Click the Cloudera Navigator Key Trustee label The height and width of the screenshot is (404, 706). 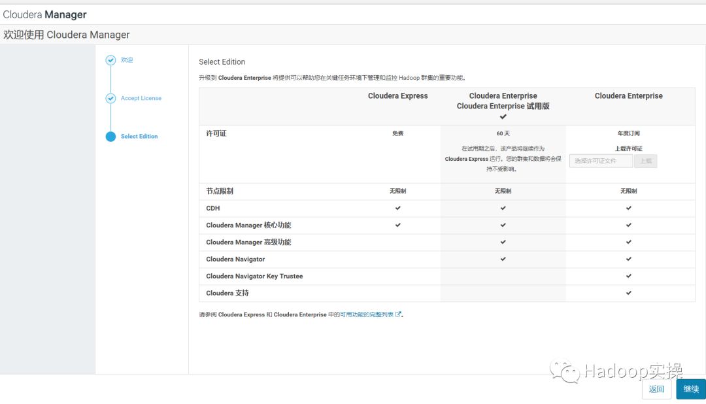(254, 276)
